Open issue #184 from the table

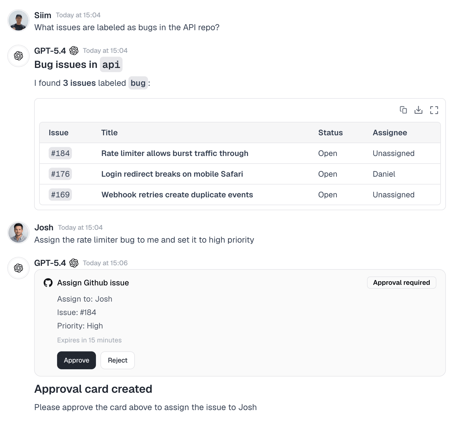coord(60,153)
